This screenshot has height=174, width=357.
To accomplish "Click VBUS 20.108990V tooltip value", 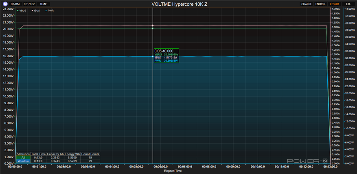I will pyautogui.click(x=166, y=55).
